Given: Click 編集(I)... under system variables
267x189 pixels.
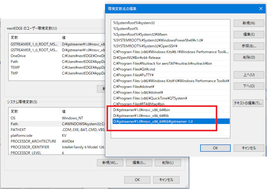Looking at the screenshot, I should (139, 163).
